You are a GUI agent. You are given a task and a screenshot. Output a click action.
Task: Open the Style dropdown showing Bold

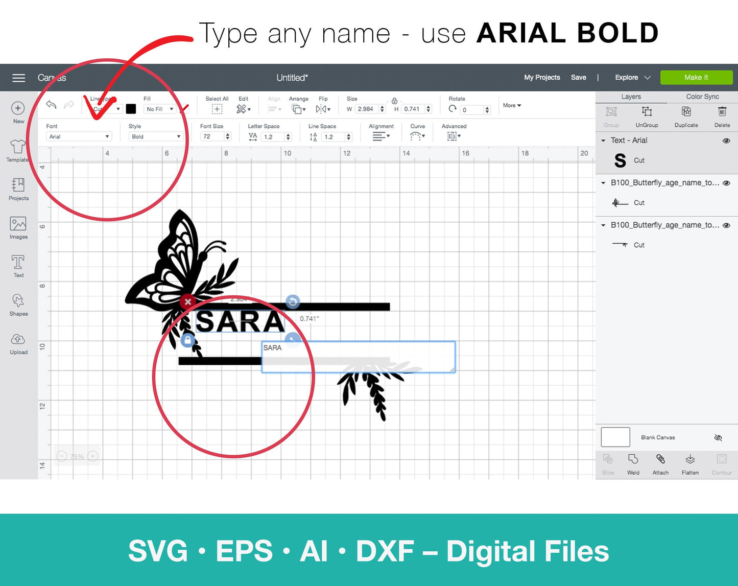pos(155,136)
